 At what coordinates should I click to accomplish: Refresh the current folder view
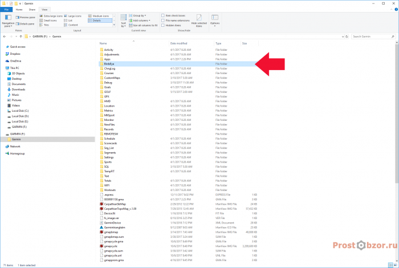click(347, 36)
